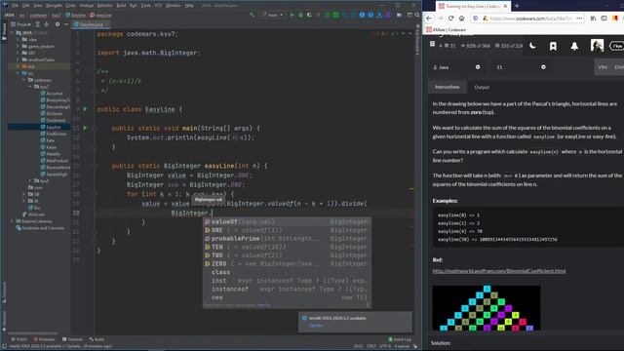Click the Firefox address bar URL
This screenshot has height=351, width=624.
[530, 19]
